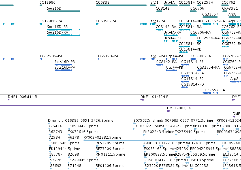Select the RE57209.5prime EST label
The height and width of the screenshot is (170, 241).
[x=110, y=143]
